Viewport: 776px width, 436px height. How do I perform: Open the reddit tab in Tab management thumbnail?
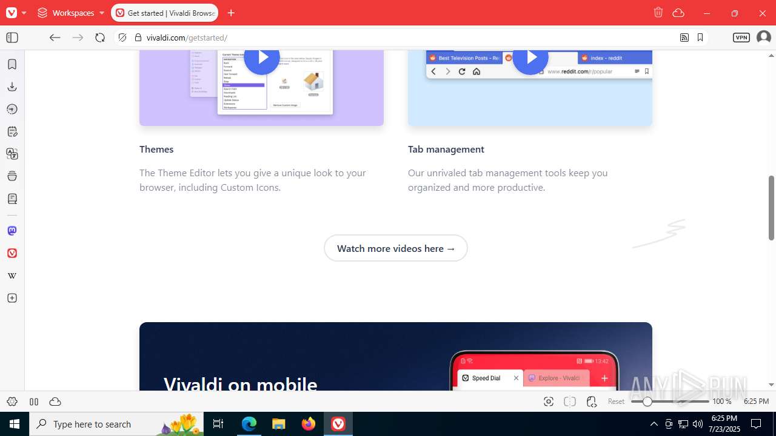614,58
